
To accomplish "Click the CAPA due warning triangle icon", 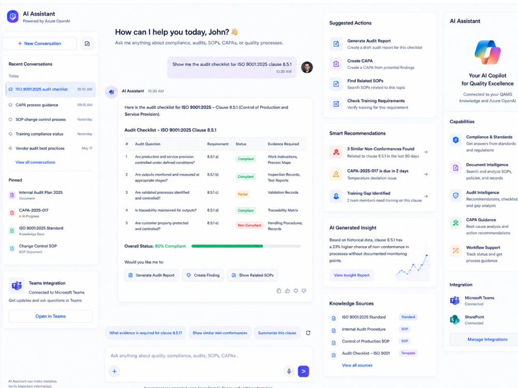I will [336, 174].
